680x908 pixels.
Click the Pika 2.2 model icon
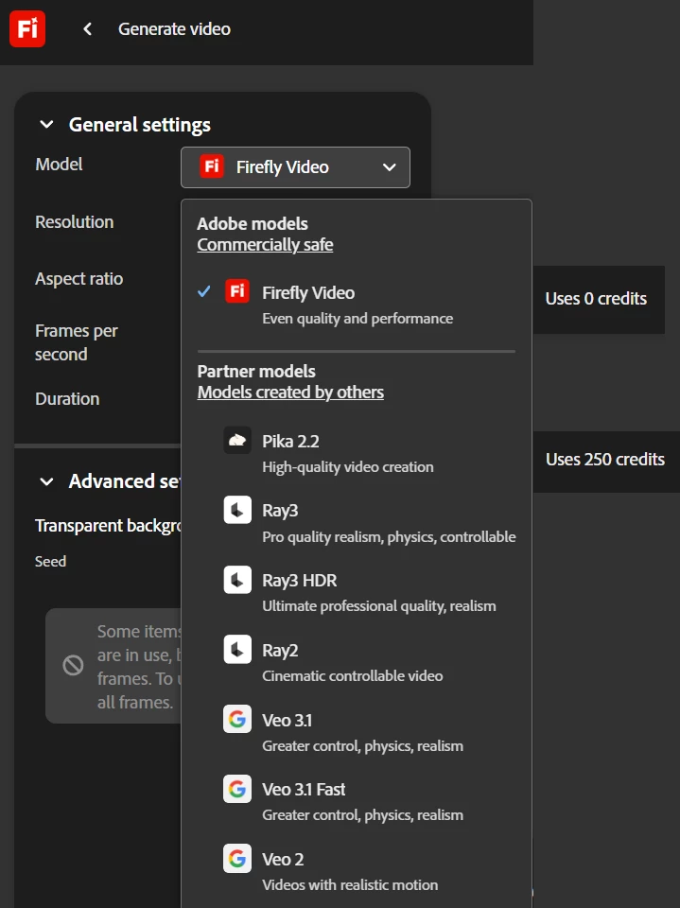pos(237,441)
